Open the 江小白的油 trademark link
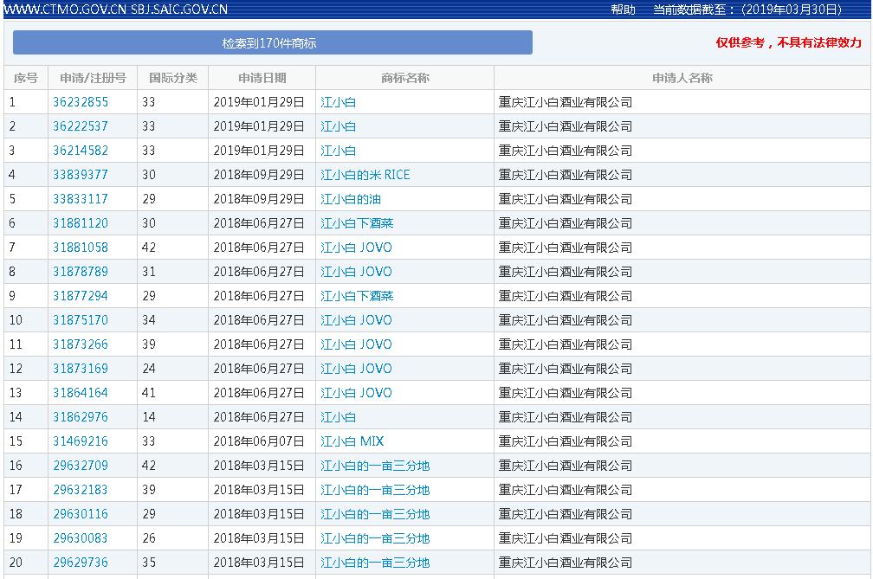The width and height of the screenshot is (873, 579). click(351, 199)
